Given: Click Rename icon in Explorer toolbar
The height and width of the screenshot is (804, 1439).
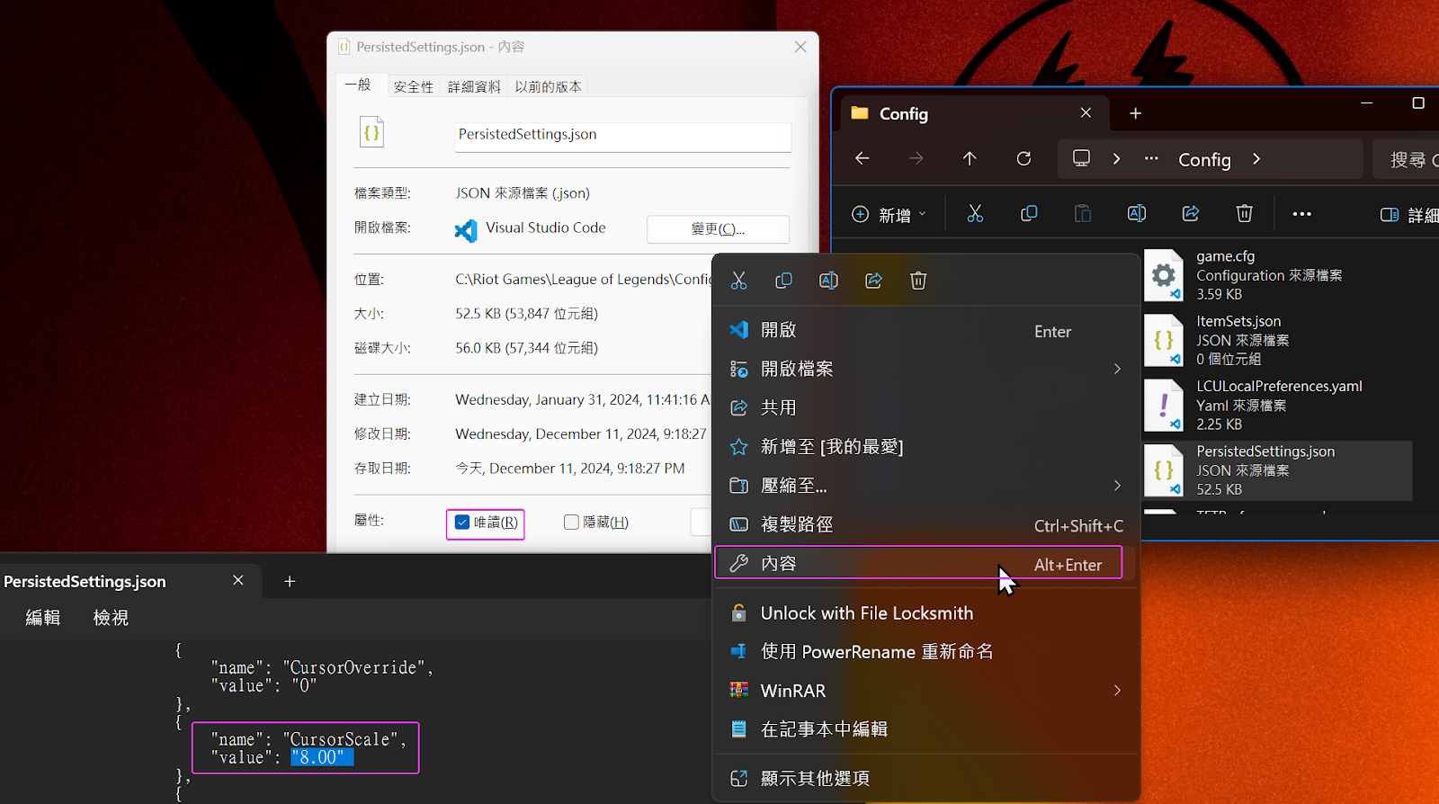Looking at the screenshot, I should (1137, 214).
